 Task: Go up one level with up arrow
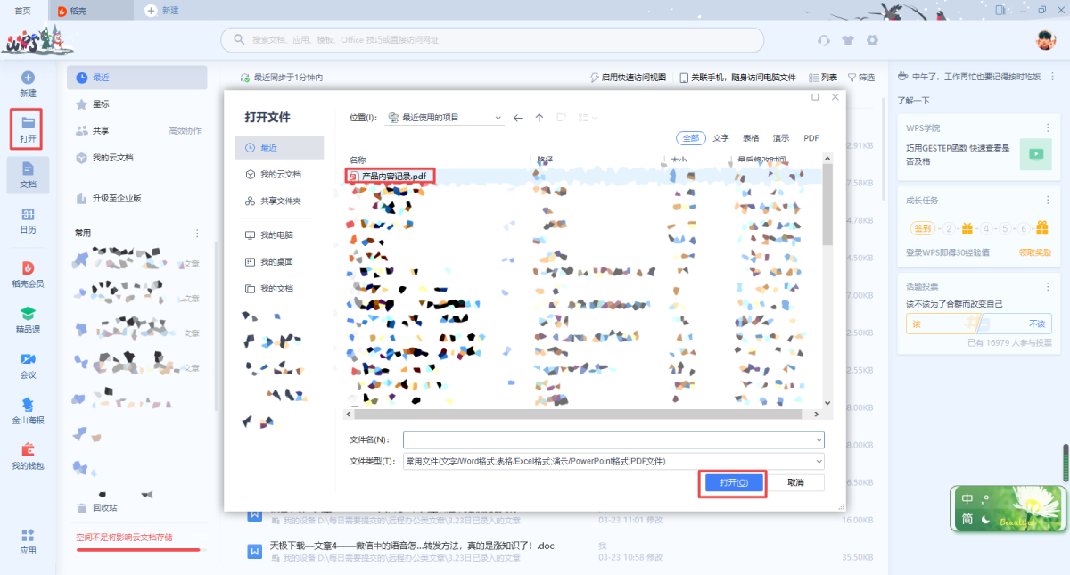tap(539, 118)
